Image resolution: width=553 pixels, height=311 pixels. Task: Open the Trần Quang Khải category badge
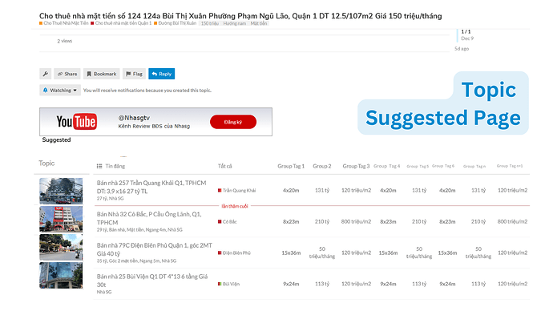click(x=236, y=191)
